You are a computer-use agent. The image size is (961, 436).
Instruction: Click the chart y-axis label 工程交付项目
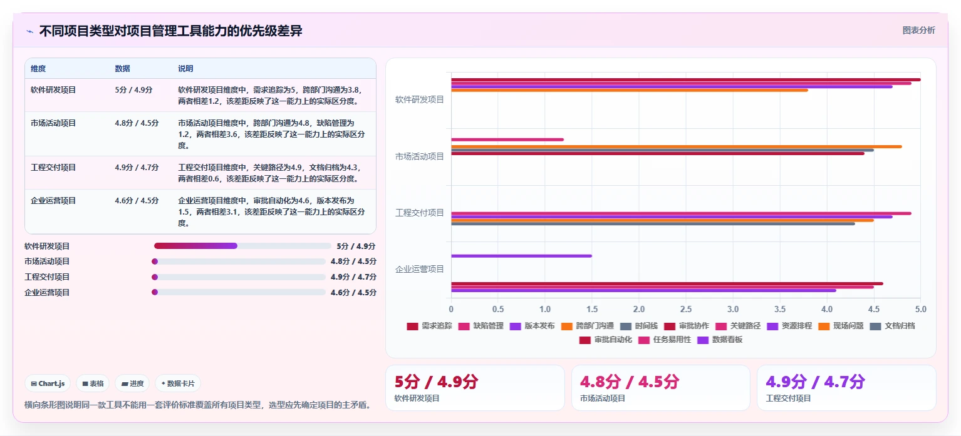pos(419,213)
